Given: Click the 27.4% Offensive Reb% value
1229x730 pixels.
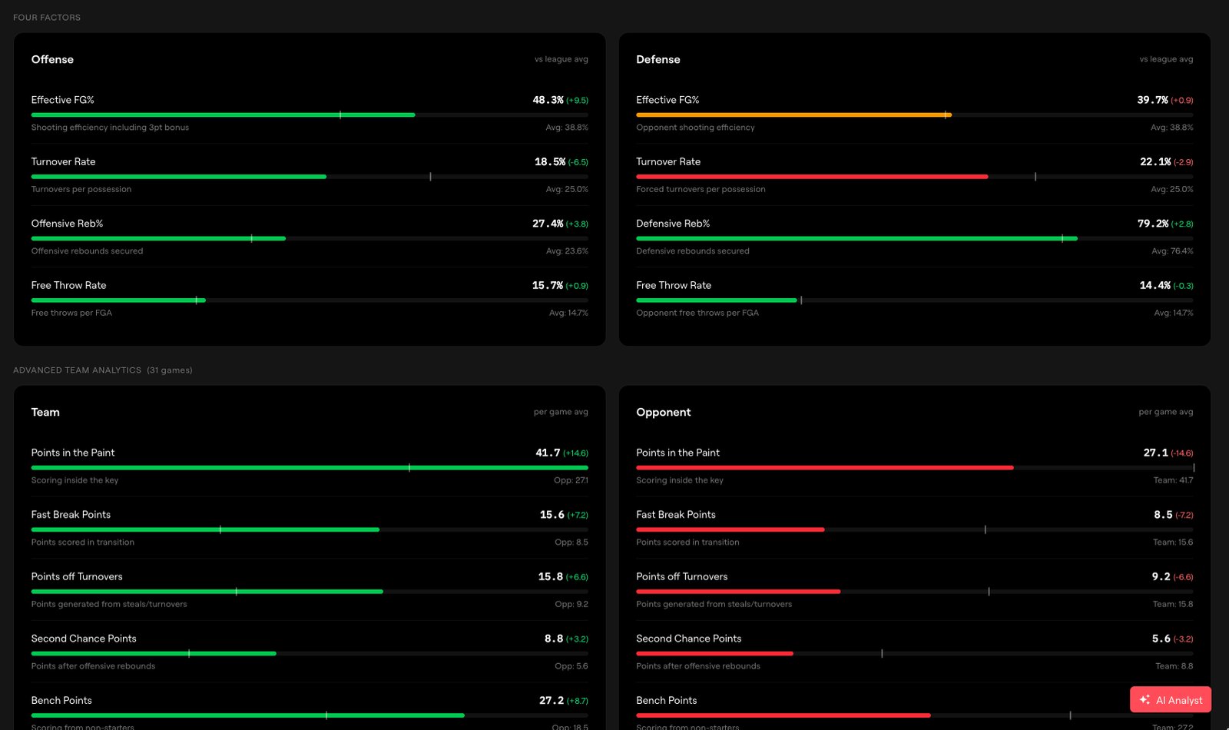Looking at the screenshot, I should [548, 224].
